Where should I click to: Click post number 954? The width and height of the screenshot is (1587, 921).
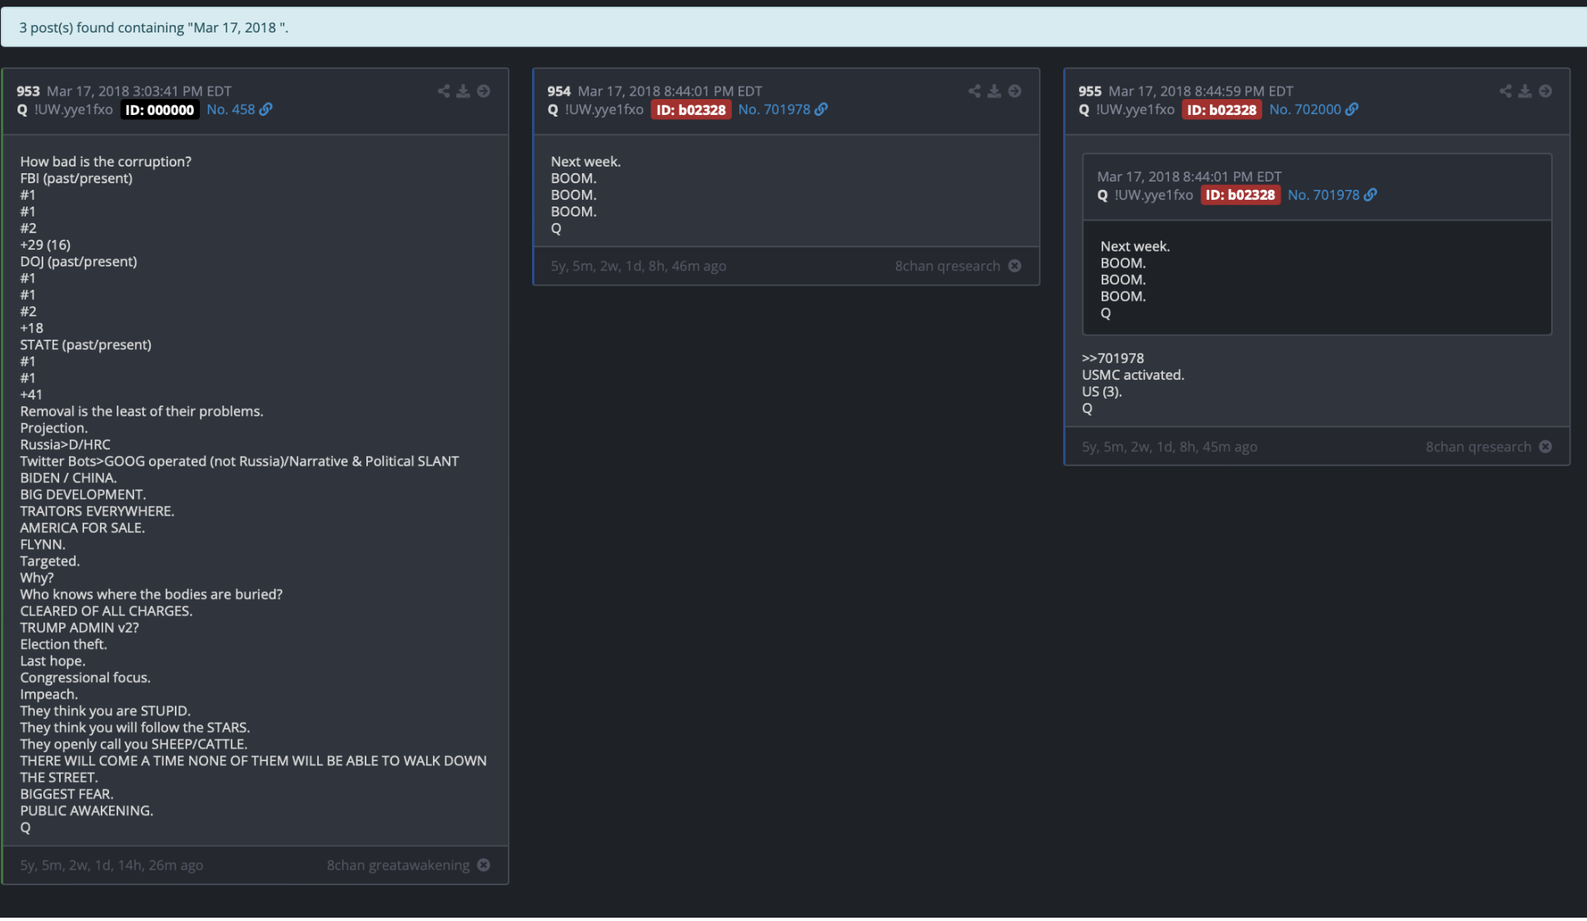[x=559, y=91]
